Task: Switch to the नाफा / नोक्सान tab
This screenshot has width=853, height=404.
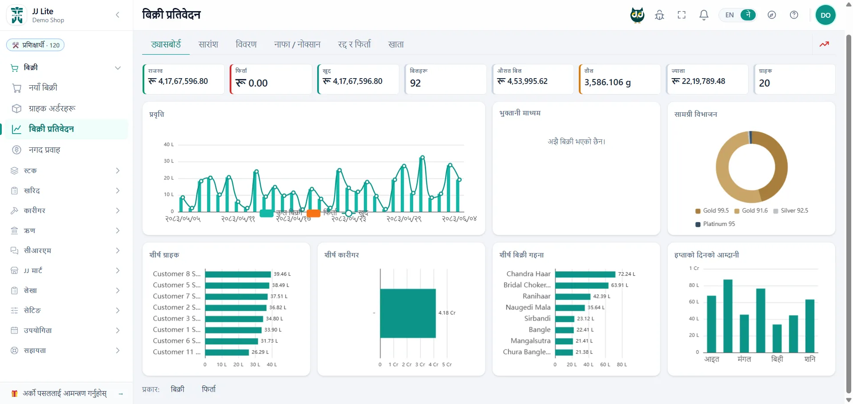Action: pyautogui.click(x=297, y=44)
